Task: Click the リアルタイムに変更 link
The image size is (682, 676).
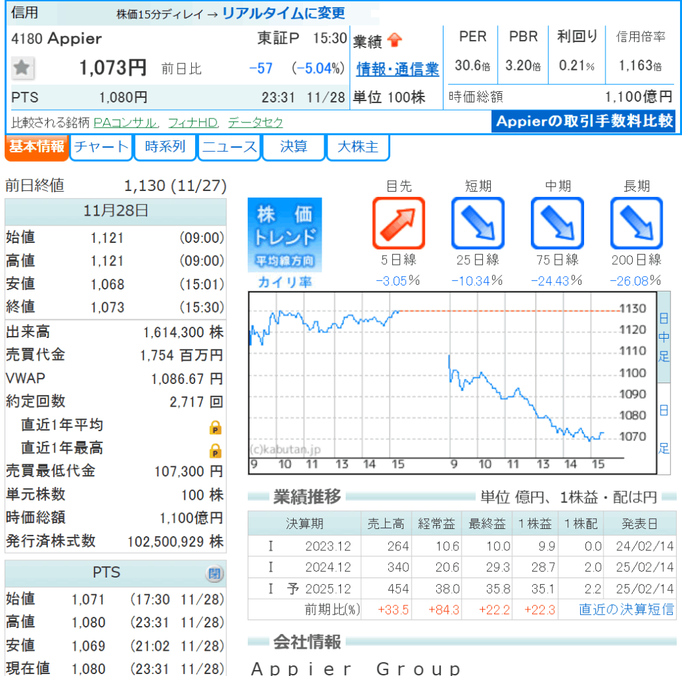Action: tap(284, 13)
